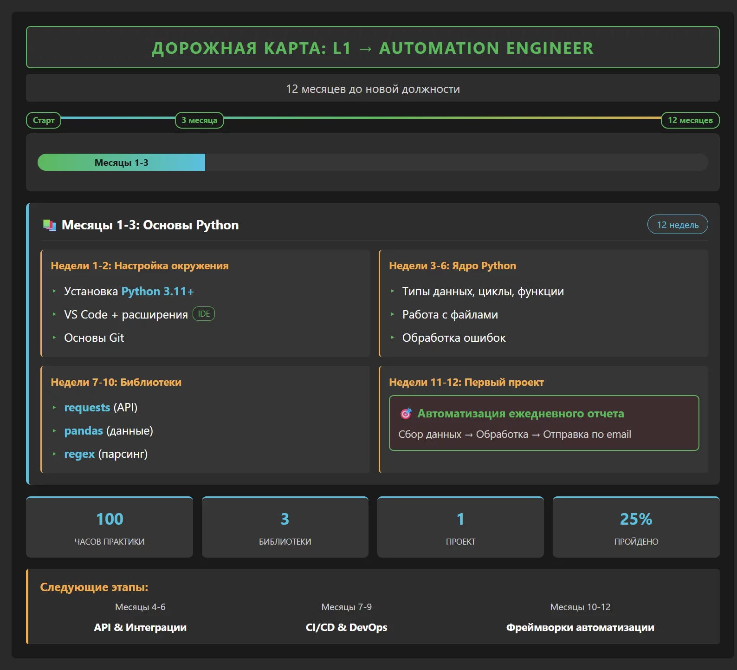Click the 1 проект stat card
Screen dimensions: 737x670
click(x=460, y=527)
